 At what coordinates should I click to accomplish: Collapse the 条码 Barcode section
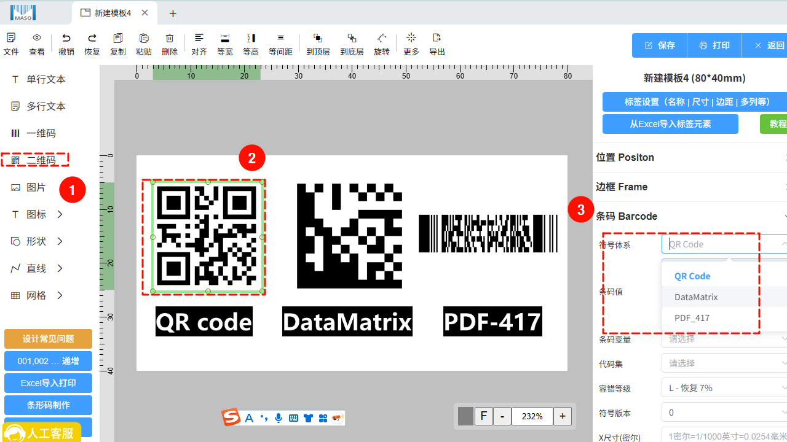[690, 216]
